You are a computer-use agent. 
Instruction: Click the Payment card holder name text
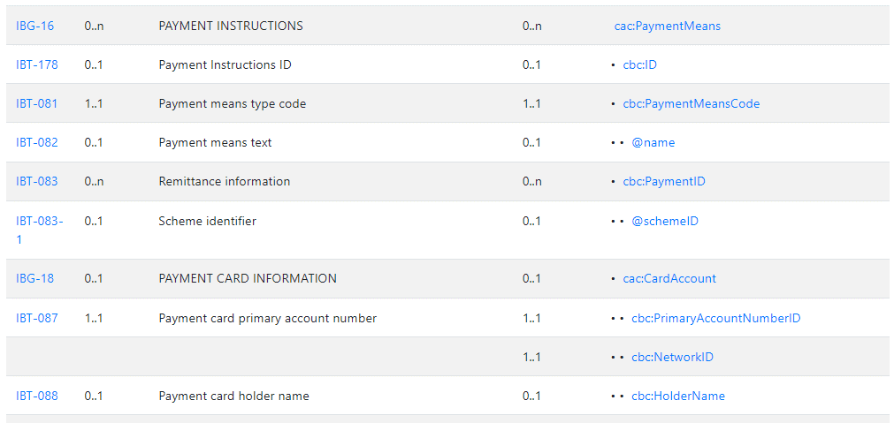(233, 396)
